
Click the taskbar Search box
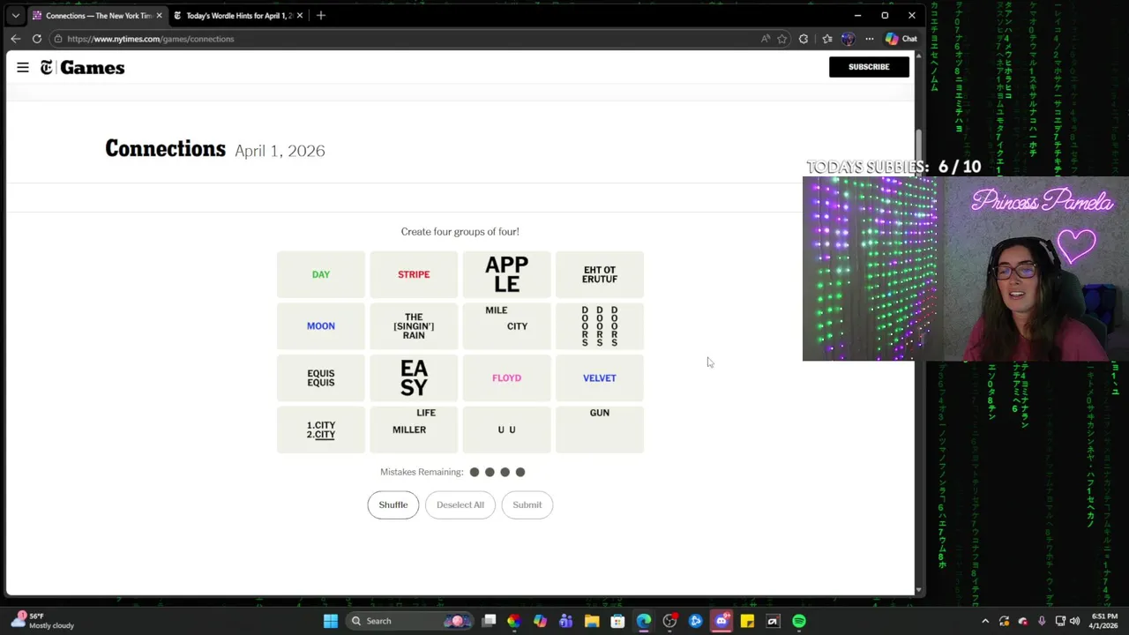409,621
